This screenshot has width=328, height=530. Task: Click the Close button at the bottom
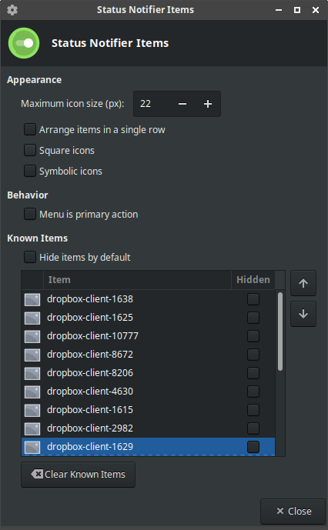pos(293,511)
